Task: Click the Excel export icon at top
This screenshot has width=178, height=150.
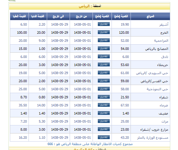Action: 12,0
